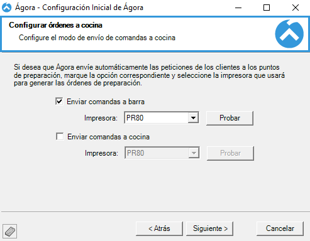Go back with the Atrás button
310x241 pixels.
click(x=159, y=228)
